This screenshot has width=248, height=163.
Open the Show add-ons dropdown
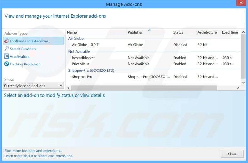coord(34,86)
